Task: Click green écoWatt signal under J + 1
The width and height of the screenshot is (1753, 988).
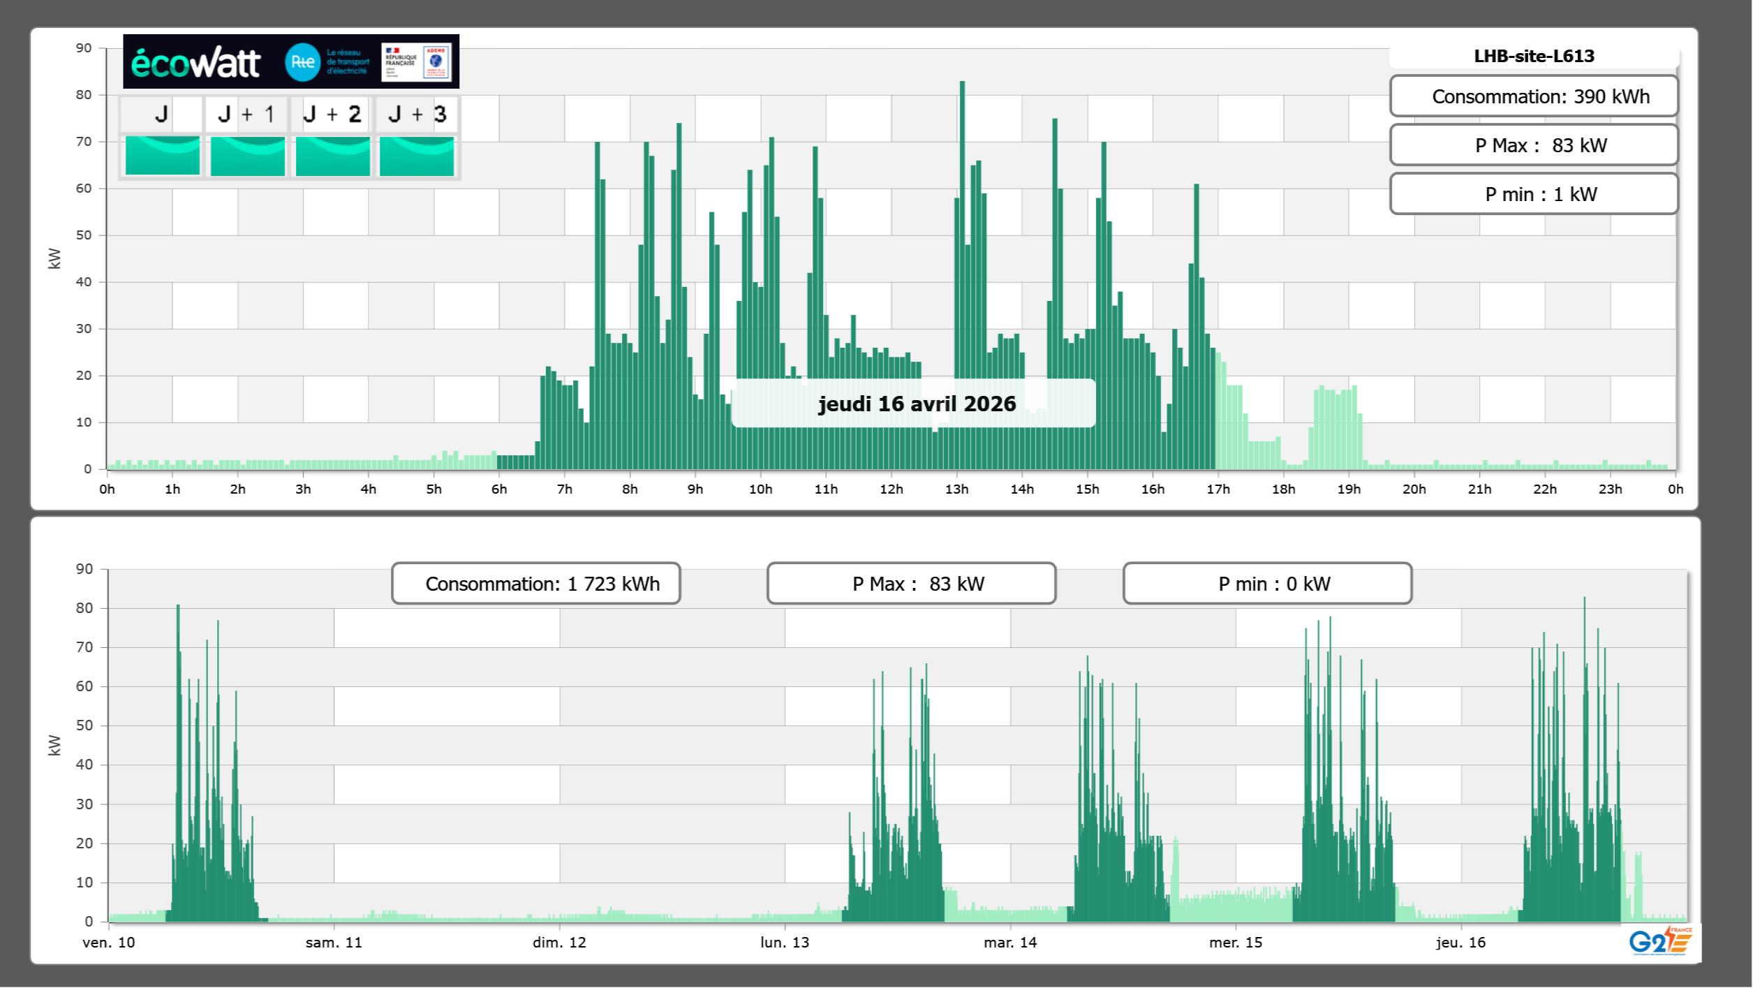Action: [x=248, y=156]
